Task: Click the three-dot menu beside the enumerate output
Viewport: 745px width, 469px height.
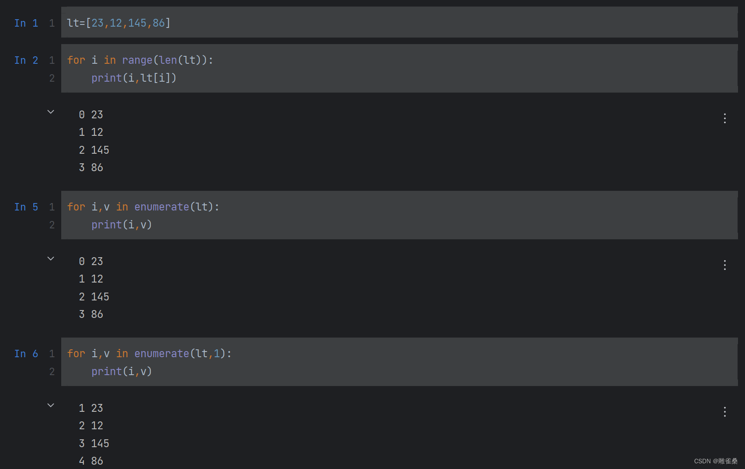Action: pyautogui.click(x=725, y=265)
